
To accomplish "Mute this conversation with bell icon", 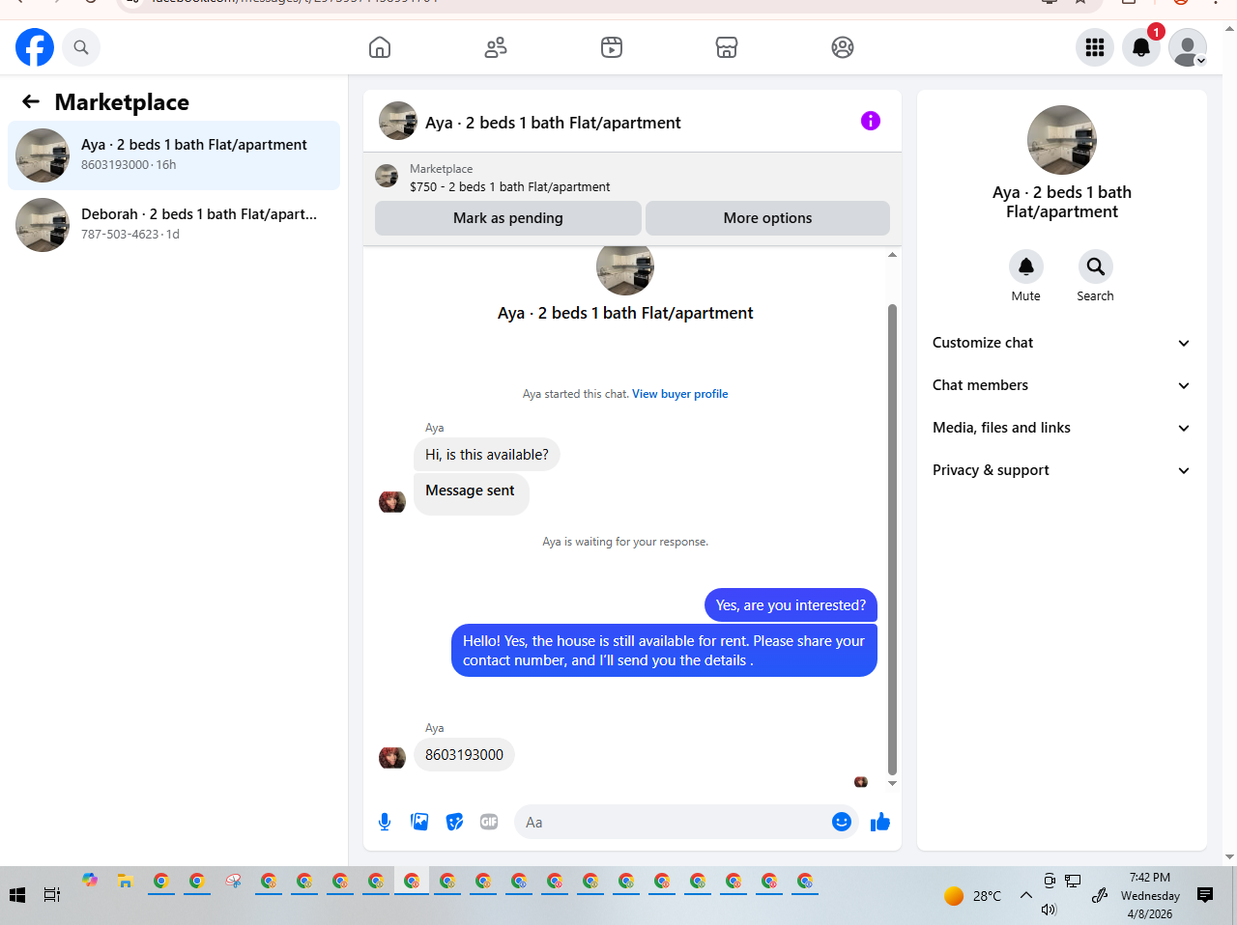I will coord(1026,266).
